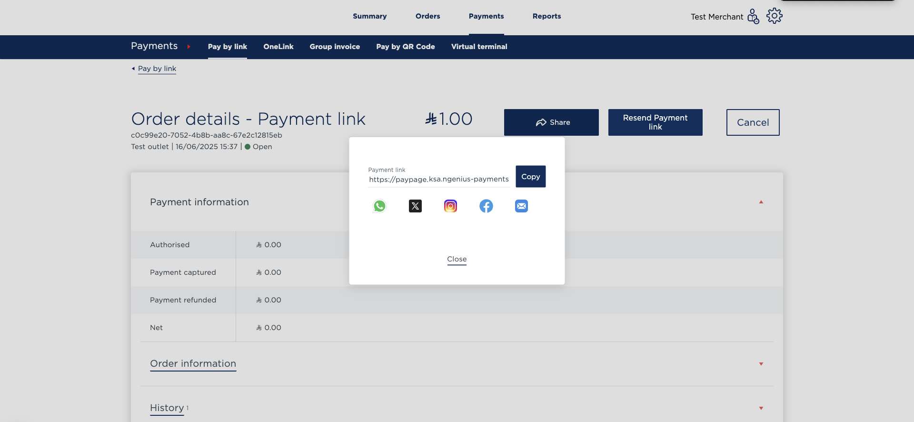Click the Payments section title

154,46
